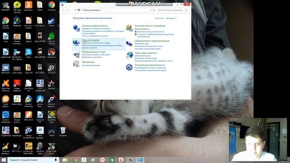Click the Alisa microphone icon in taskbar

[x=56, y=160]
